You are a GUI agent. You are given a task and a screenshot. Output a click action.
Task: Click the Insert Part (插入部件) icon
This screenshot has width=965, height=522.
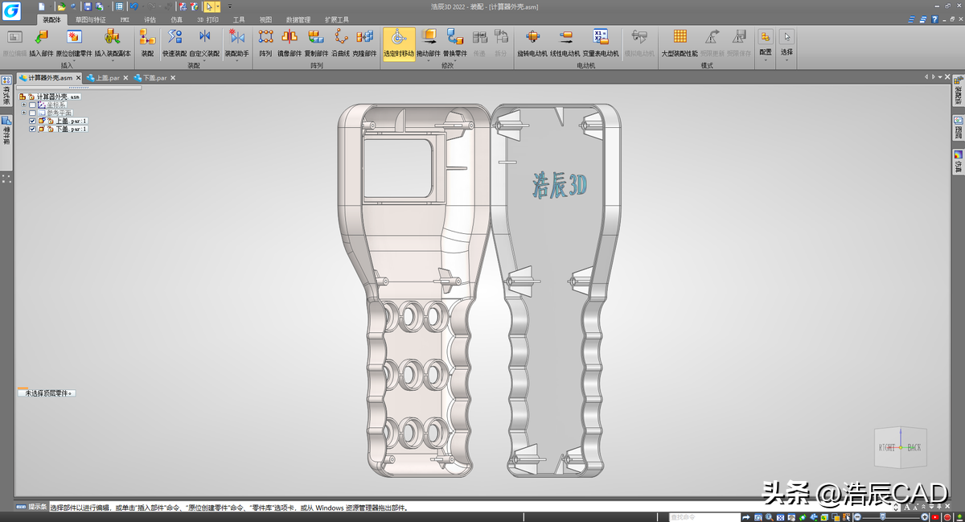click(40, 38)
